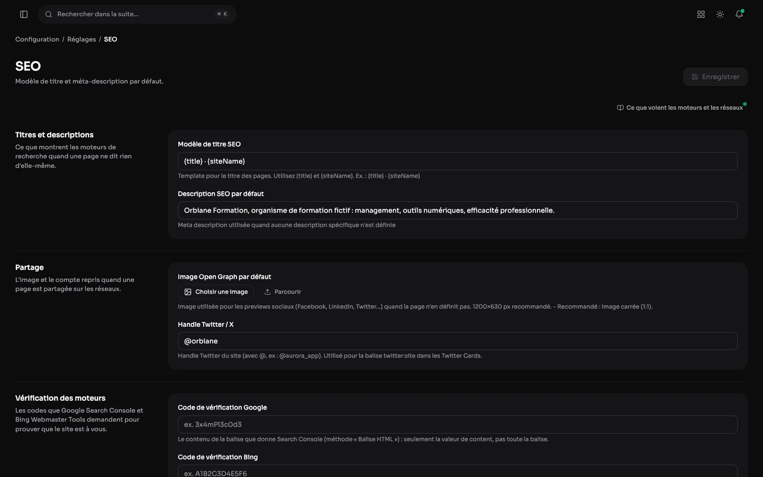Focus the Rechercher dans la suite field
This screenshot has height=477, width=763.
137,14
